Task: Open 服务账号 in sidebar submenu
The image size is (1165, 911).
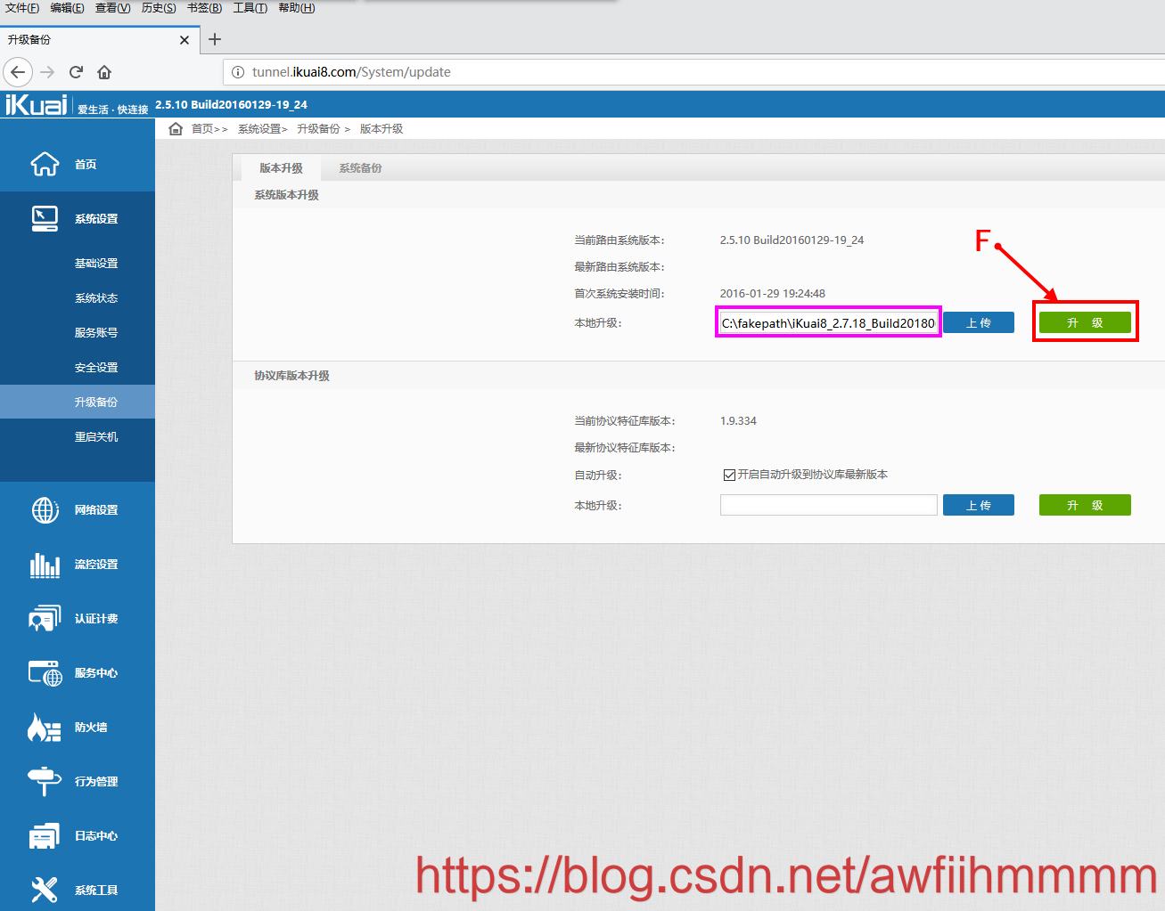Action: tap(96, 333)
